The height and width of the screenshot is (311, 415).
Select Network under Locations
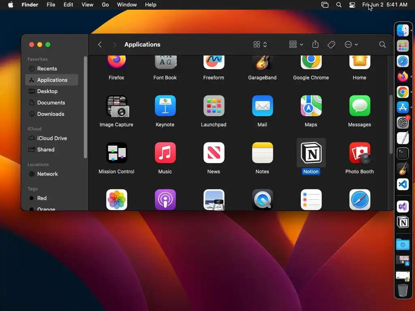pos(51,174)
